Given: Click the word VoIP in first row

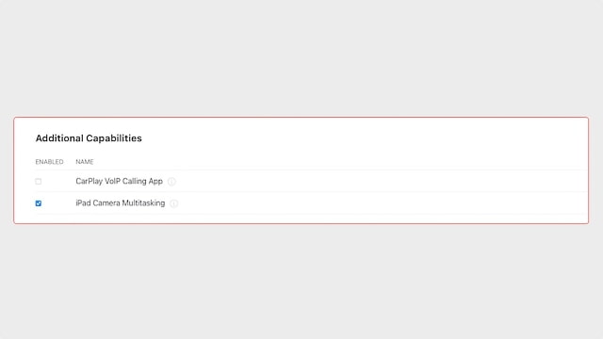Looking at the screenshot, I should [112, 181].
